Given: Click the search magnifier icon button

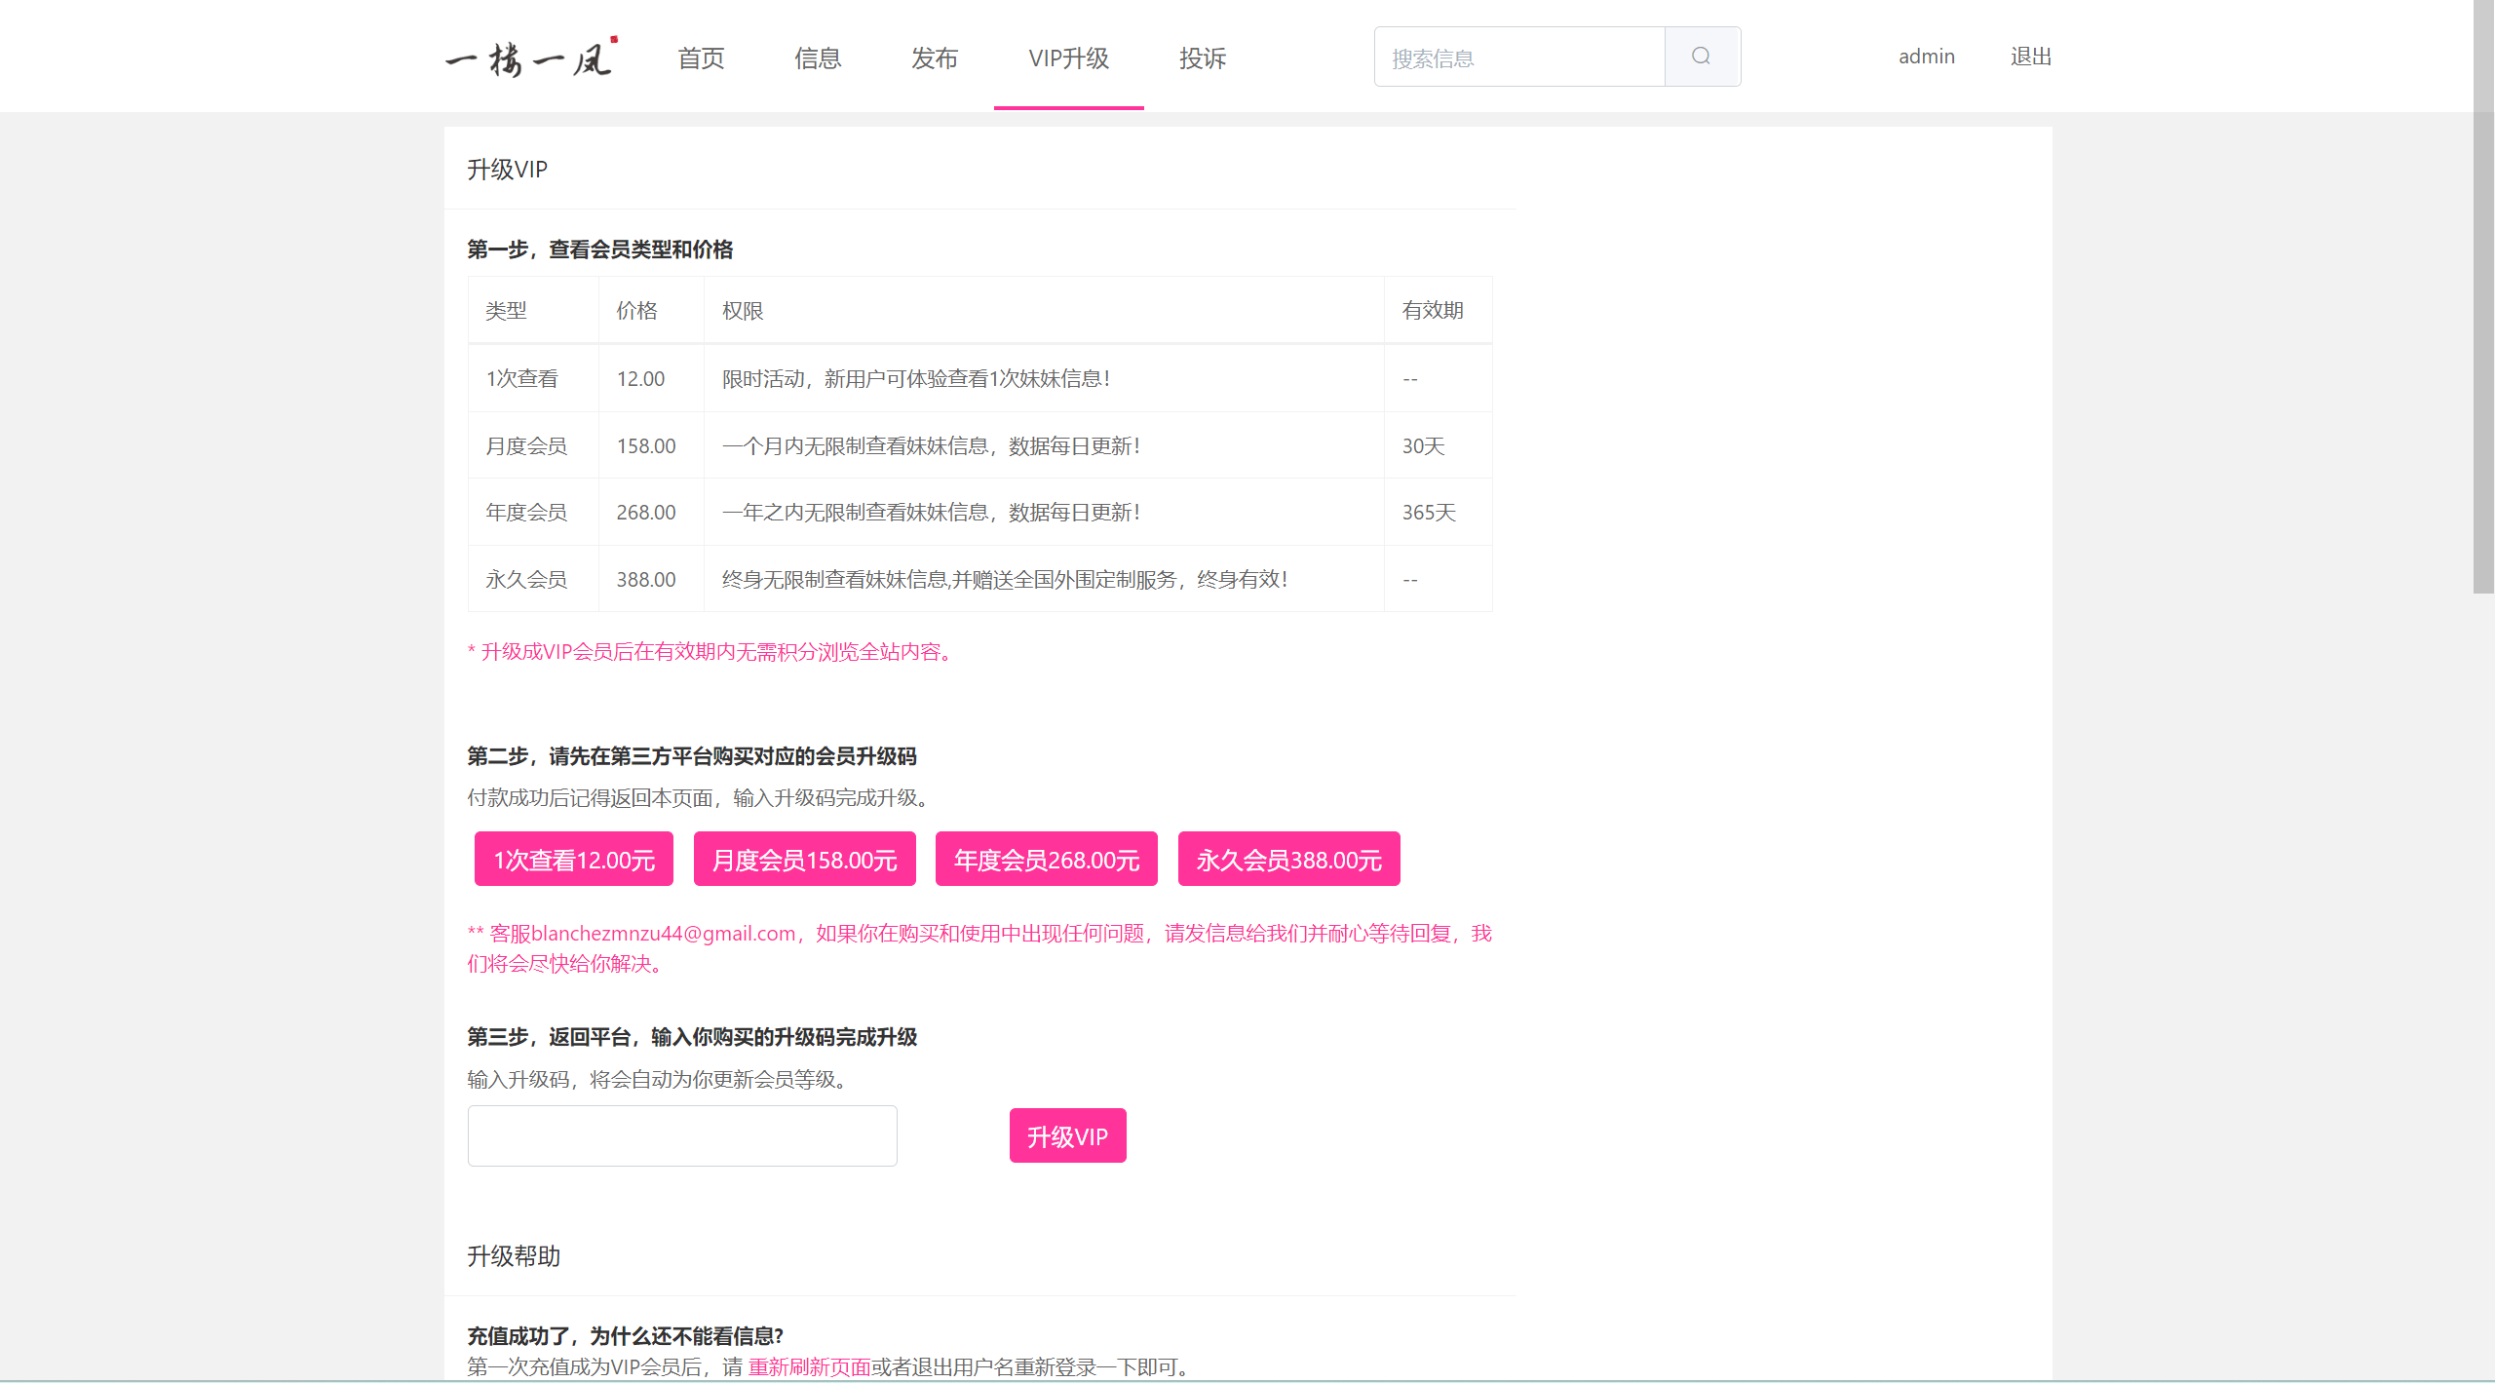Looking at the screenshot, I should coord(1702,57).
